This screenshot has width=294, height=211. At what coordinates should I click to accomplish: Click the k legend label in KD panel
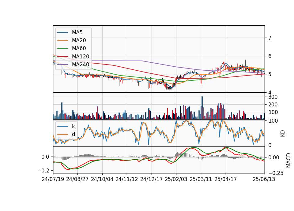point(73,126)
